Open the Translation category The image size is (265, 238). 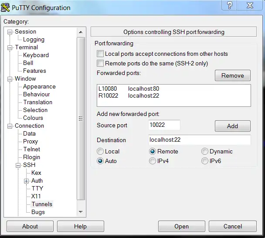[37, 102]
